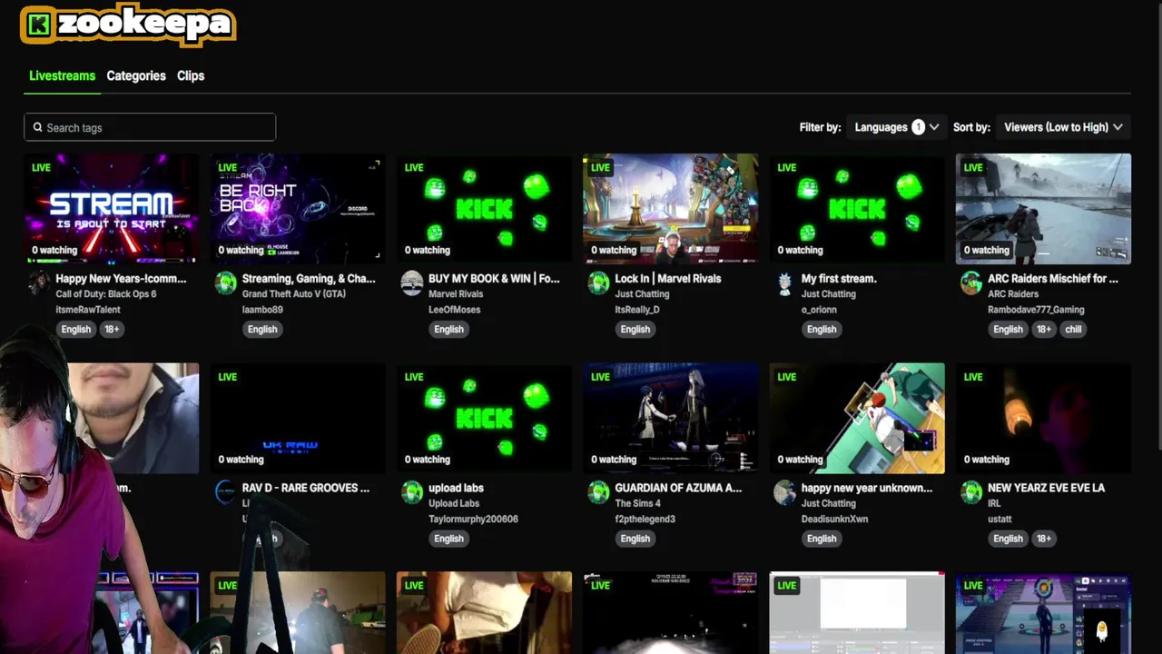The width and height of the screenshot is (1162, 654).
Task: Open happy new year unknown thumbnail
Action: click(857, 418)
